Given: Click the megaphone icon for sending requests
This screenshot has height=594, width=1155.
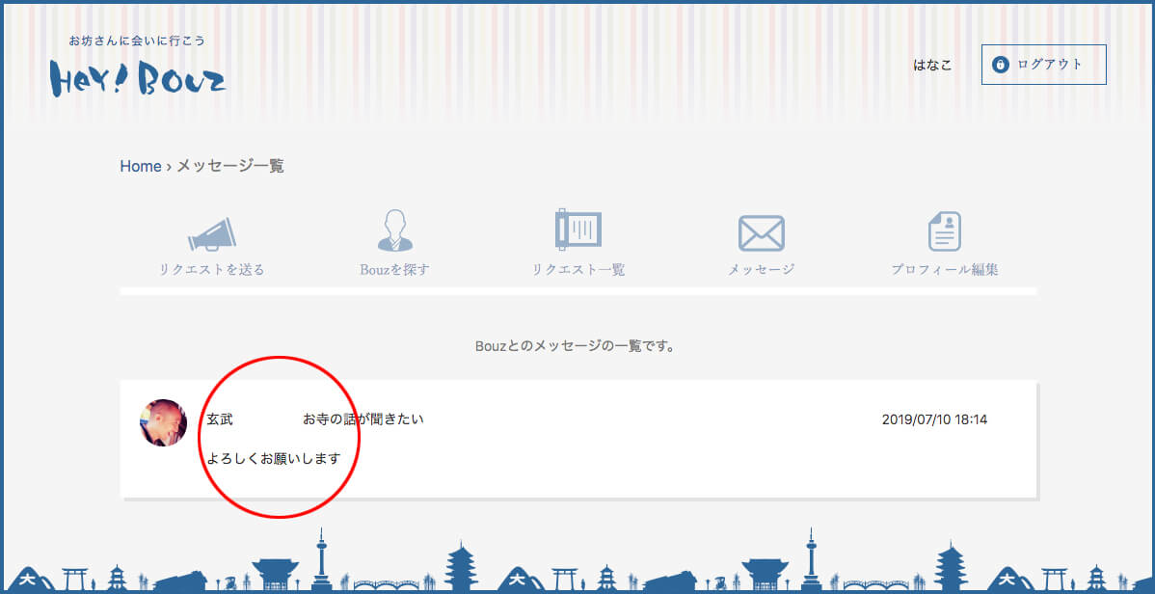Looking at the screenshot, I should [212, 233].
